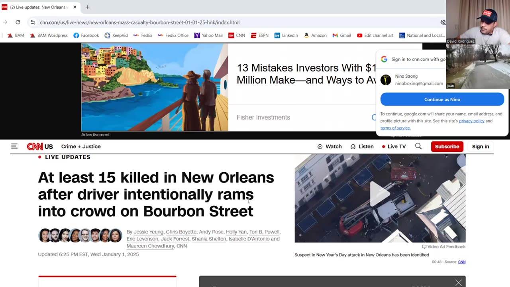Click the David Rodriguez webcam overlay
This screenshot has width=510, height=287.
pyautogui.click(x=478, y=22)
